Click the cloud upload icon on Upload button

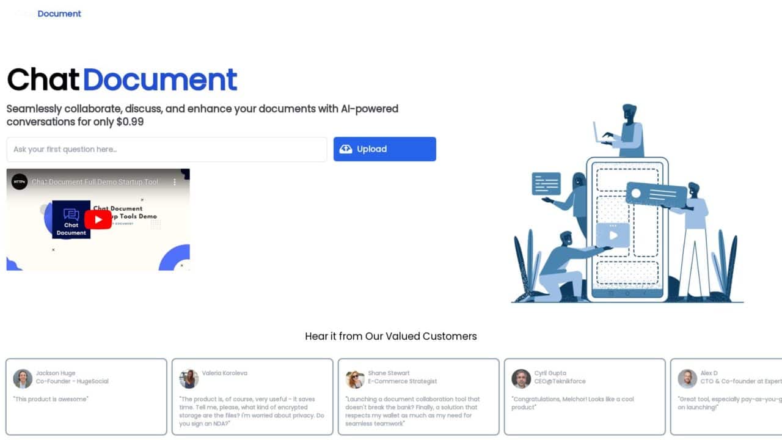pos(346,148)
